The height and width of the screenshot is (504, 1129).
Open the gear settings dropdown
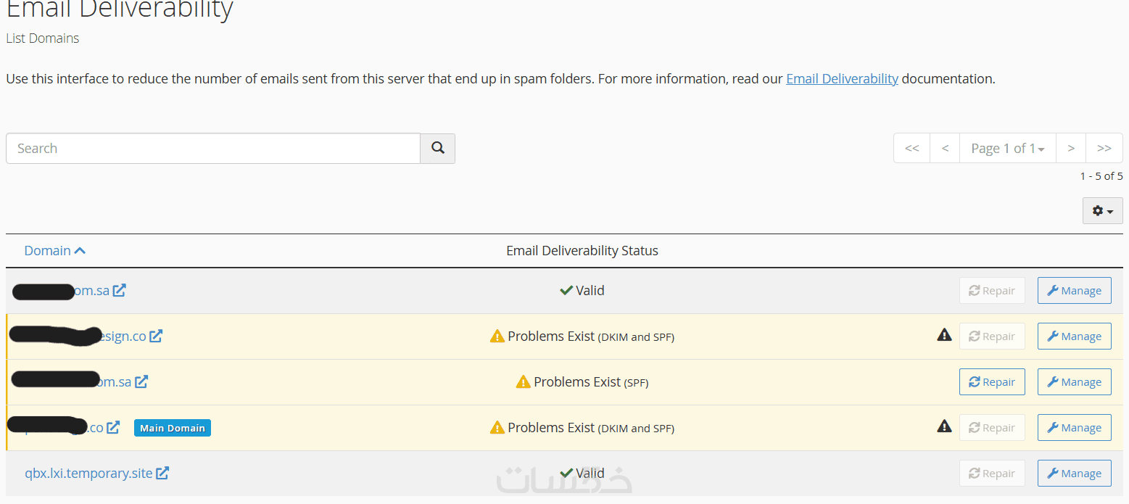click(1102, 210)
